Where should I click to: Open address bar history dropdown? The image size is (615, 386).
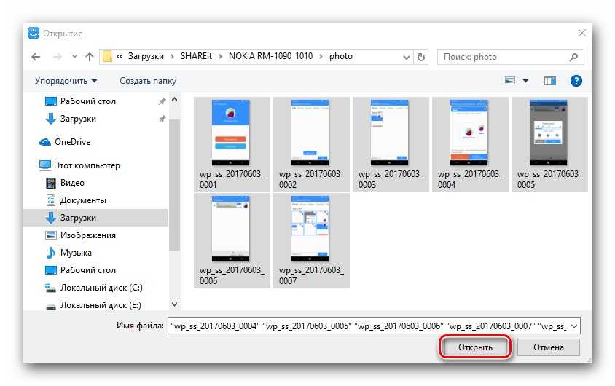coord(404,56)
